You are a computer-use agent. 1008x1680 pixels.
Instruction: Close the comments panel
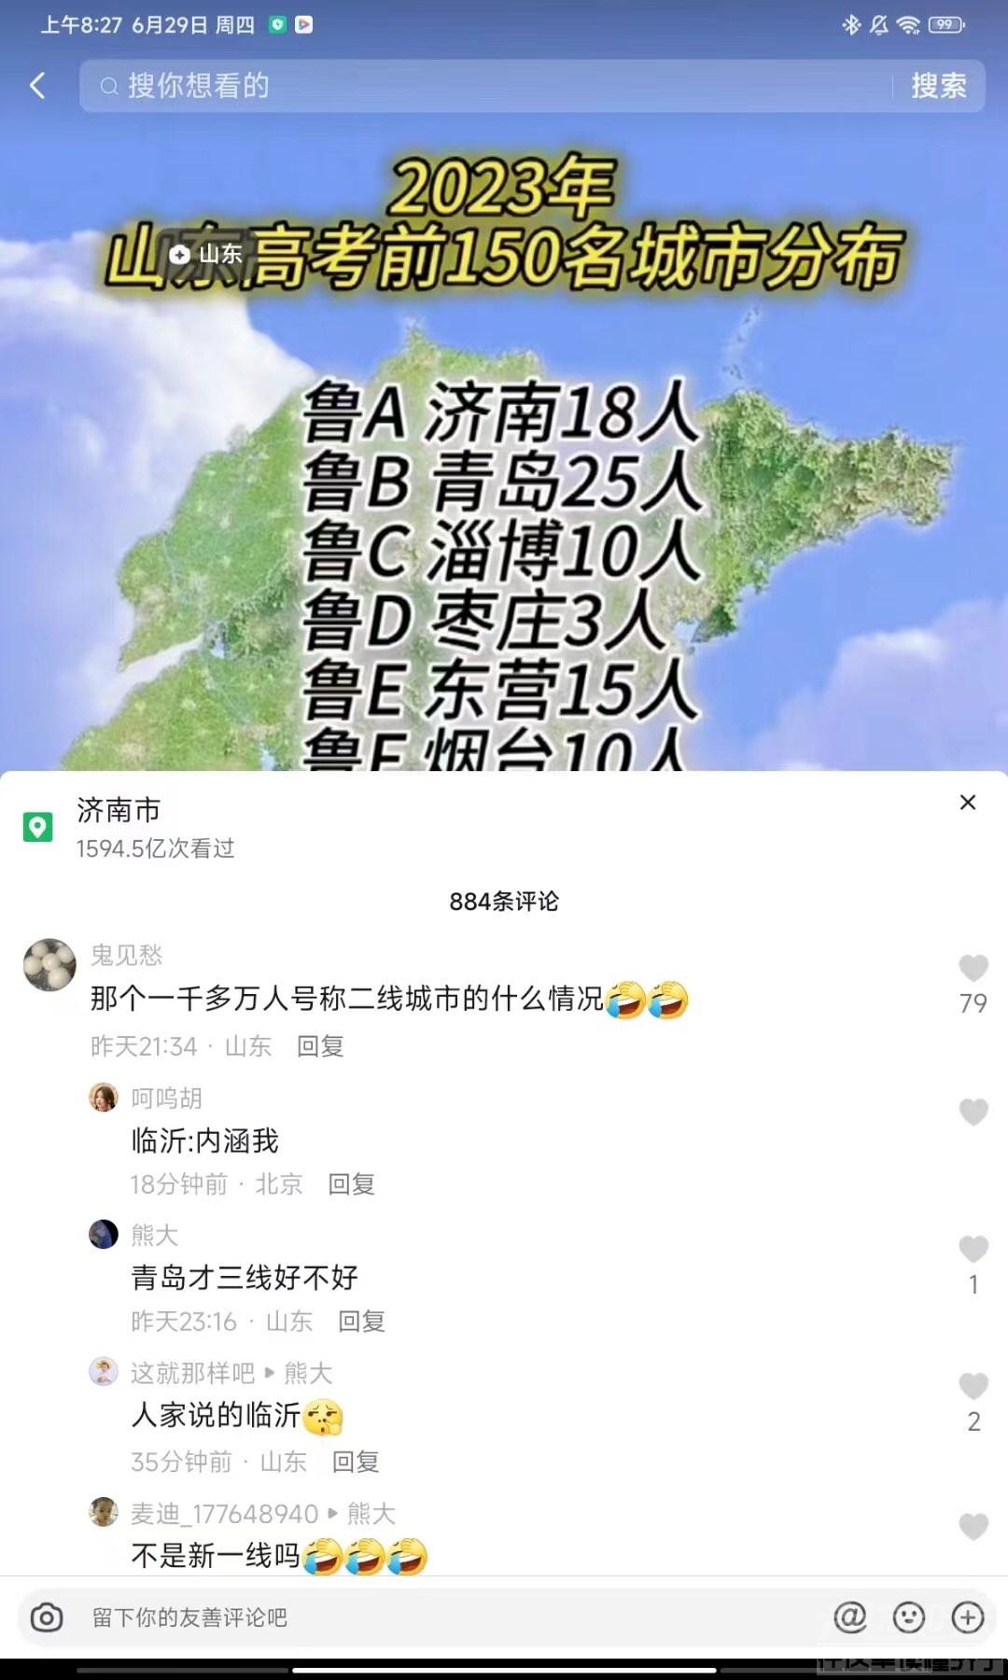point(968,803)
